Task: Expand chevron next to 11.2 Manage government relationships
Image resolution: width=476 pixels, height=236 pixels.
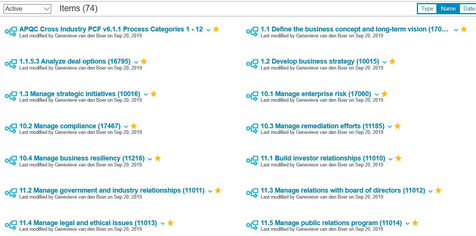Action: 210,191
